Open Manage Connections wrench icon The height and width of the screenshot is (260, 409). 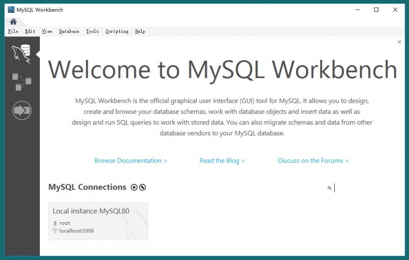(143, 187)
